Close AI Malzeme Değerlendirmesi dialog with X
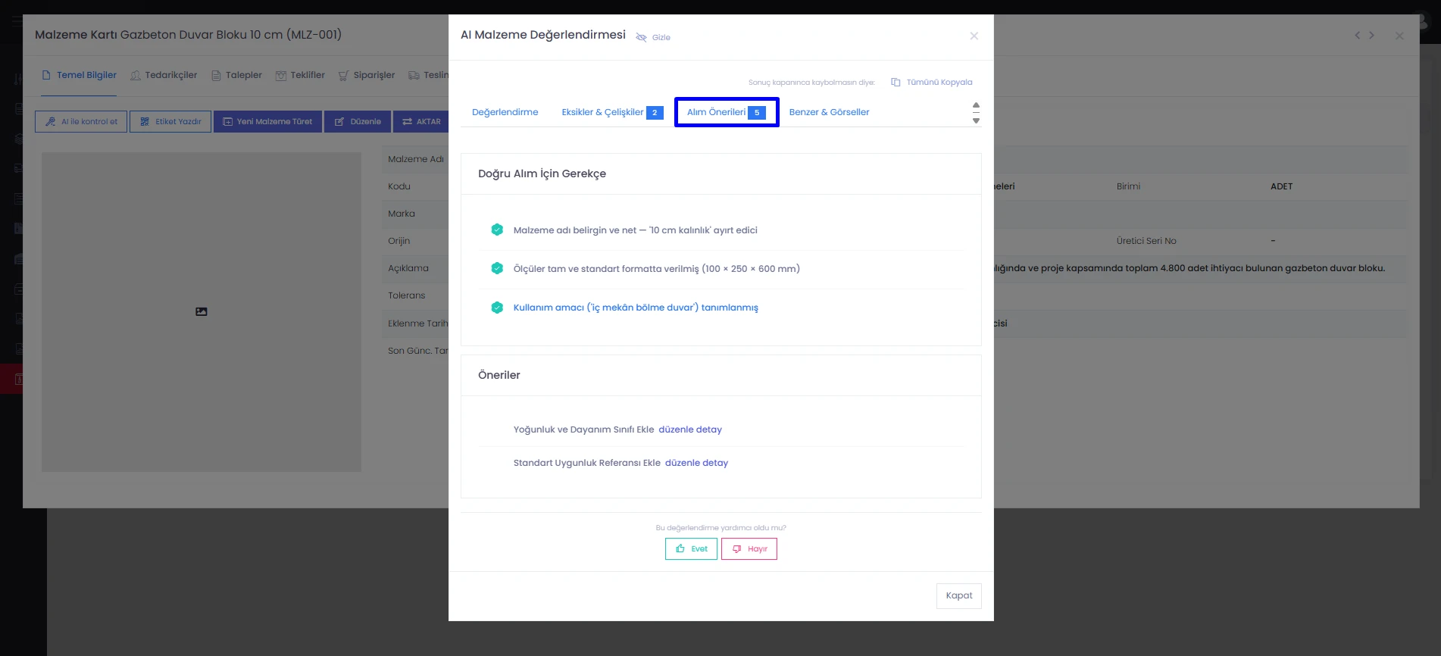 pyautogui.click(x=974, y=36)
